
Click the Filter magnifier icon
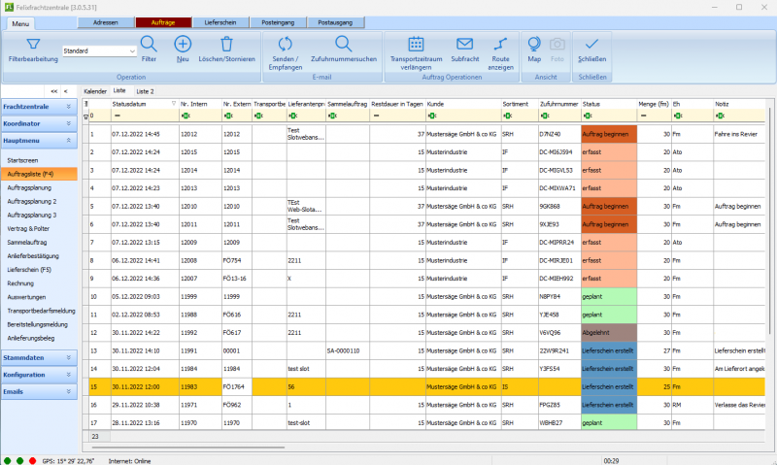pyautogui.click(x=149, y=46)
